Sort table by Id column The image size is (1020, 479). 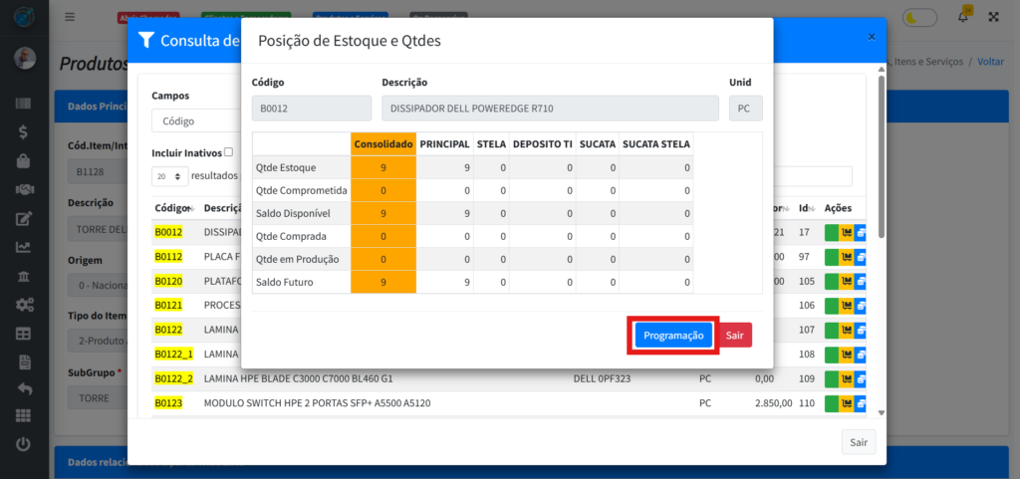pyautogui.click(x=804, y=208)
